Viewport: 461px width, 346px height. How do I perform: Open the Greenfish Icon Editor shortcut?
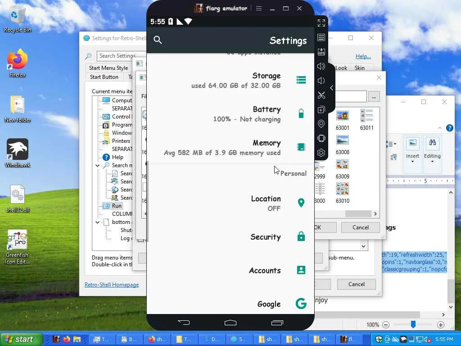point(17,247)
